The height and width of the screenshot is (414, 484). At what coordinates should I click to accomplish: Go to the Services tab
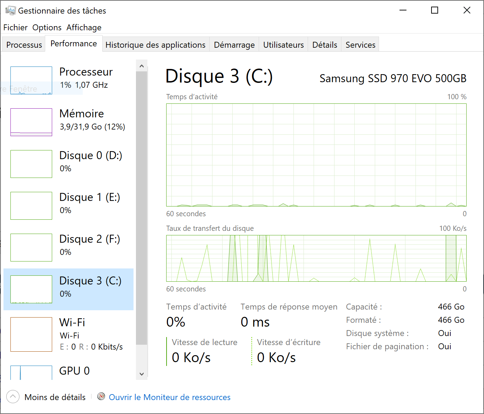point(360,45)
